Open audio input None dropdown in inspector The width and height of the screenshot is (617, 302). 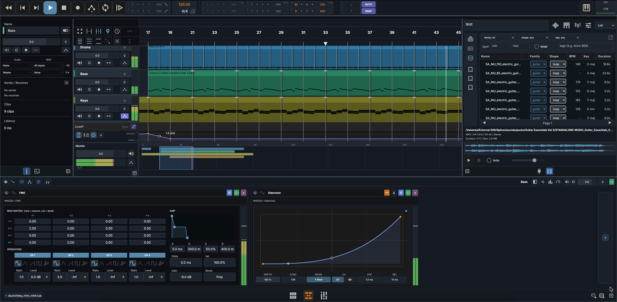(17, 65)
